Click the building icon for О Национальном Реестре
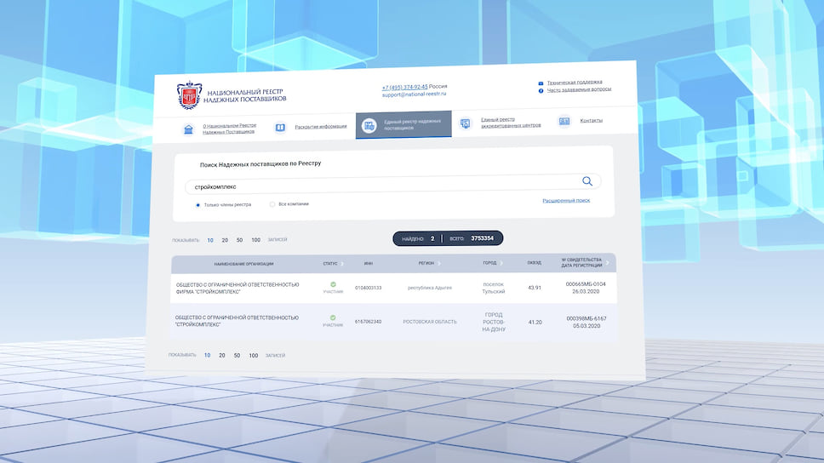The height and width of the screenshot is (463, 824). [x=188, y=129]
